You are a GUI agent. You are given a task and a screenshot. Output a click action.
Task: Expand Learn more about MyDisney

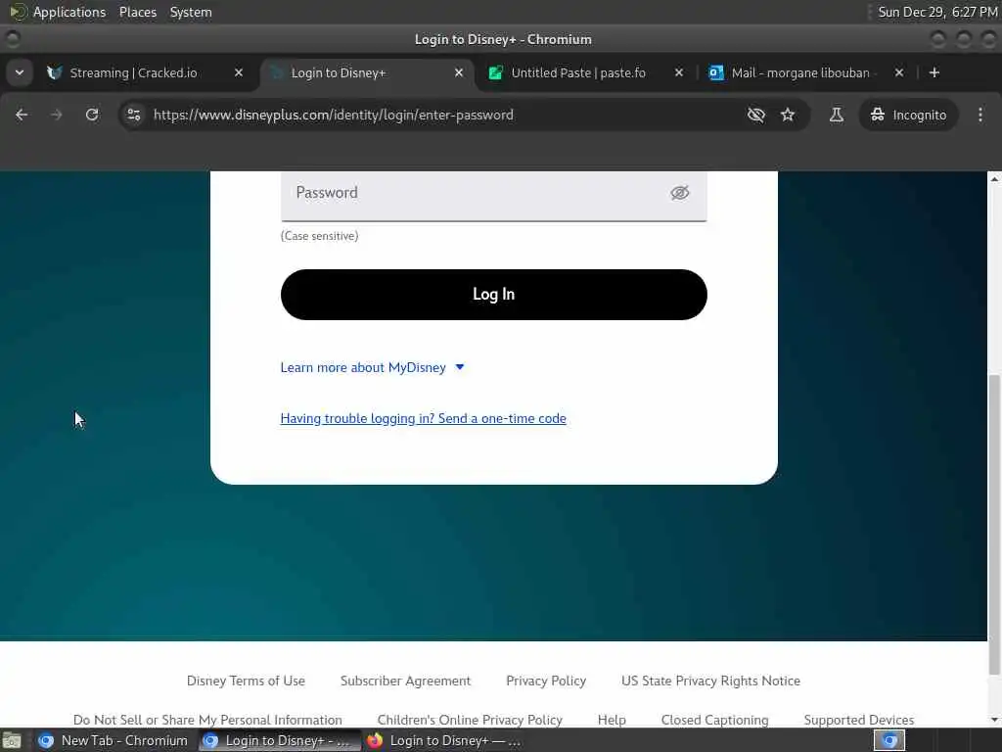(x=372, y=368)
